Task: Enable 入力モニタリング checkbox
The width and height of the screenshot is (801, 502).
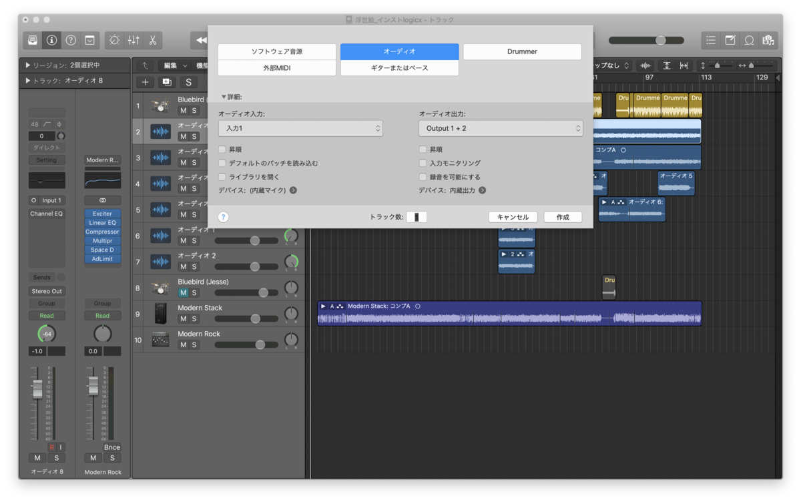Action: 423,163
